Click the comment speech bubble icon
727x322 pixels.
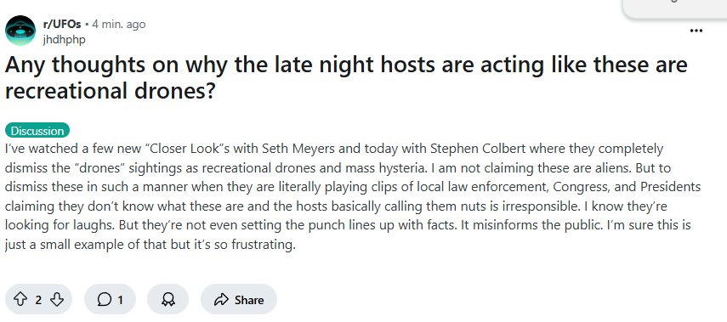(105, 300)
